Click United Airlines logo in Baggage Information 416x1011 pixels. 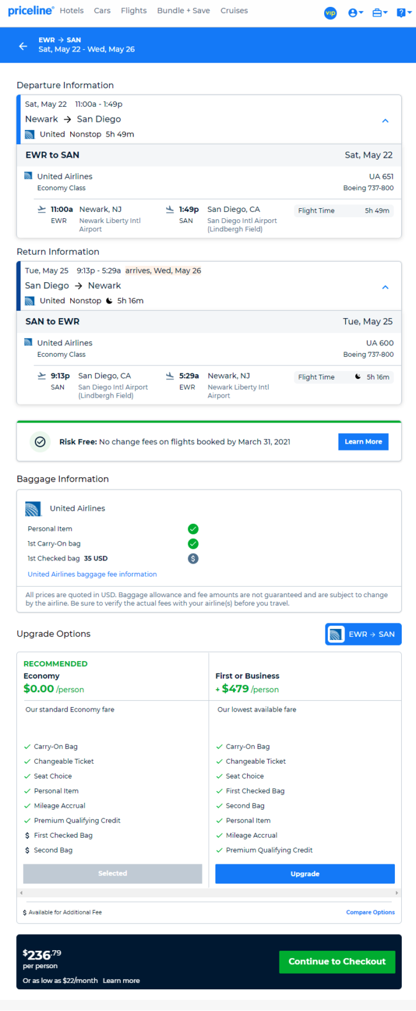click(33, 509)
